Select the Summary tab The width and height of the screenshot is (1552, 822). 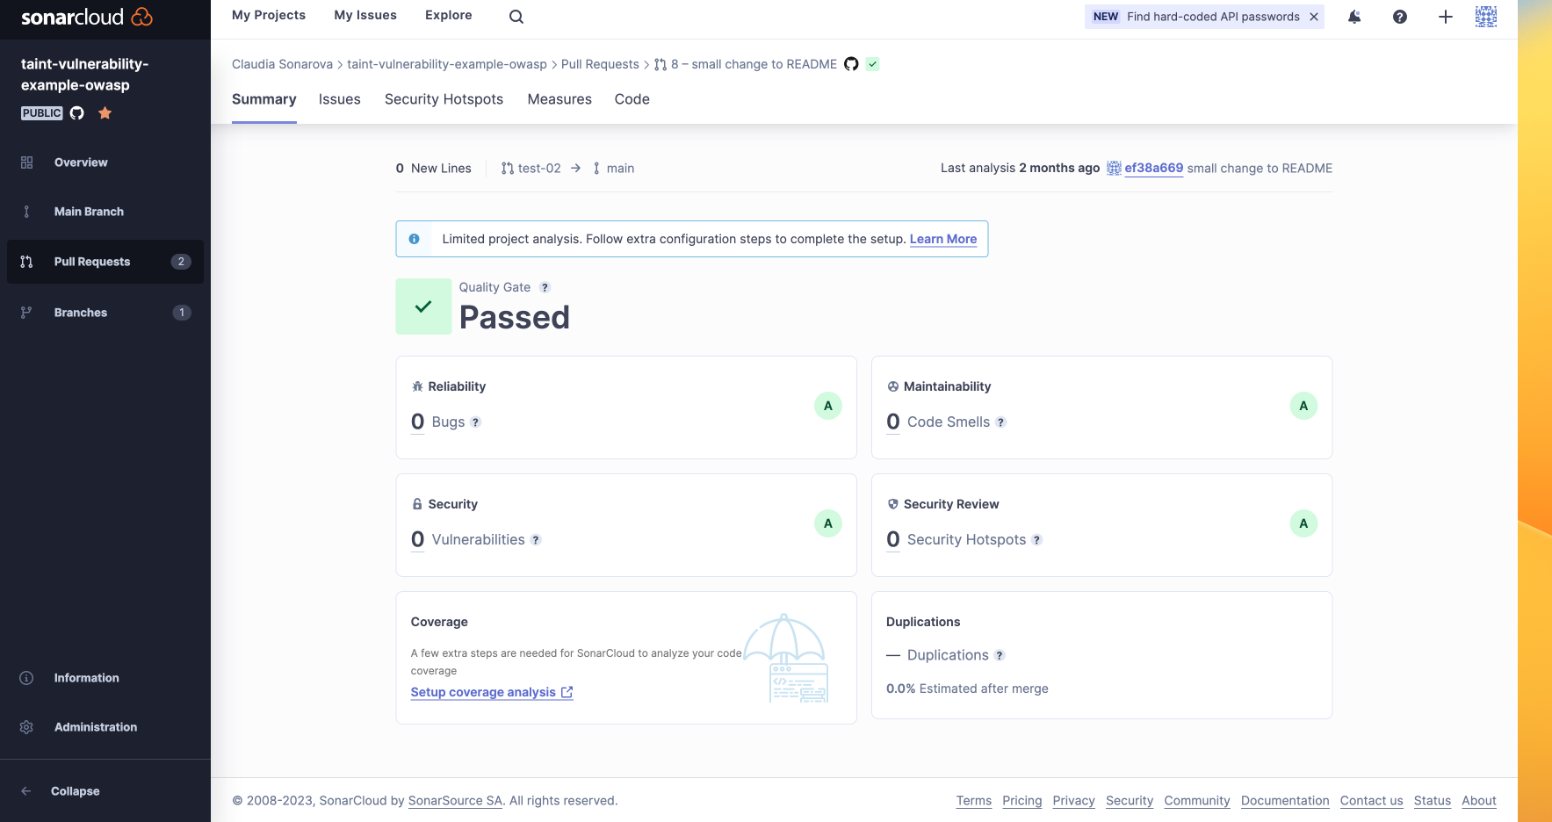pos(264,99)
